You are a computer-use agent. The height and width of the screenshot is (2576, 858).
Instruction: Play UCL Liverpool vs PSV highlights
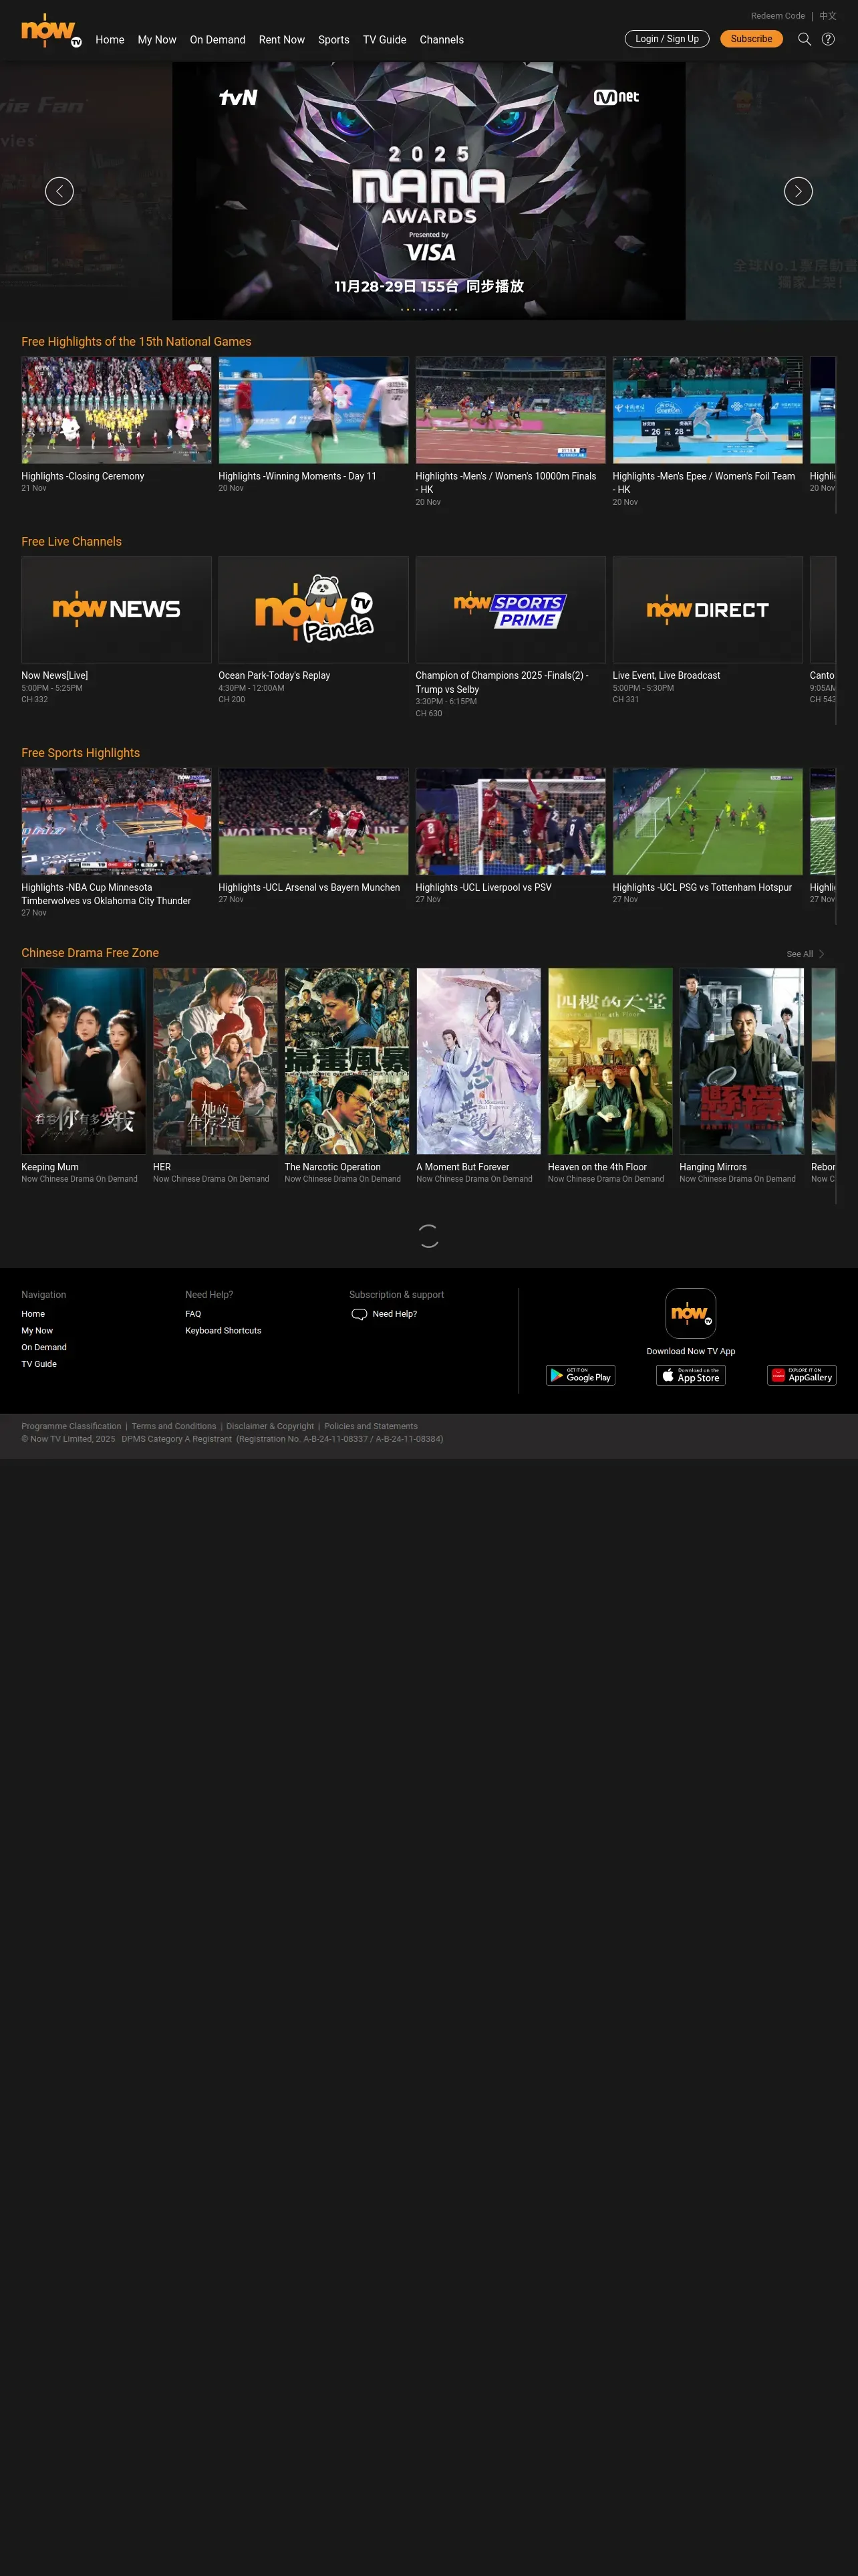click(511, 821)
